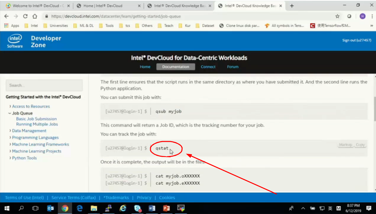Expand Python Tools section
This screenshot has height=214, width=376.
click(x=23, y=158)
